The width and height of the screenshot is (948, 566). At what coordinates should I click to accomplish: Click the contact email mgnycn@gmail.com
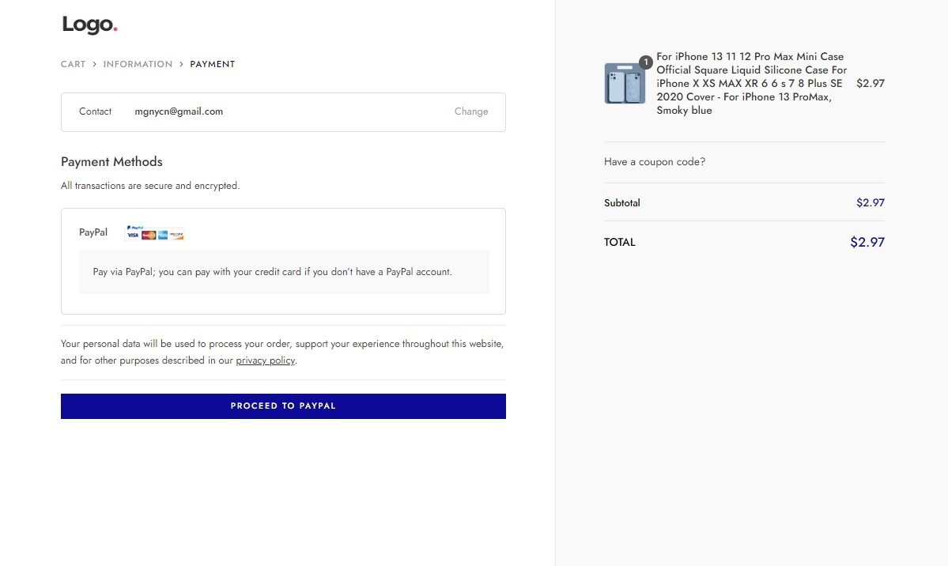click(179, 111)
